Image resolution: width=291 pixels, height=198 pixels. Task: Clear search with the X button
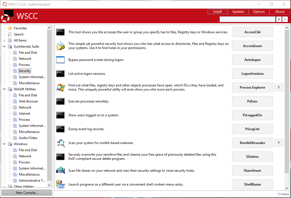tap(279, 19)
